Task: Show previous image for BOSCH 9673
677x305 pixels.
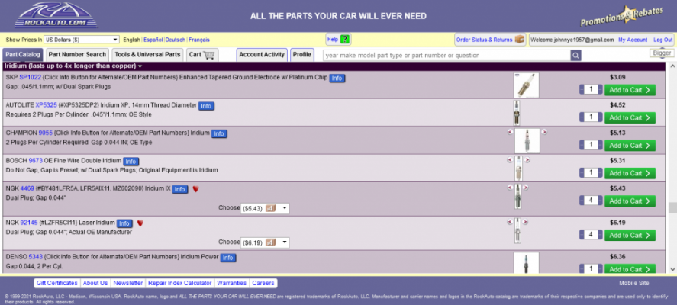Action: (x=510, y=159)
